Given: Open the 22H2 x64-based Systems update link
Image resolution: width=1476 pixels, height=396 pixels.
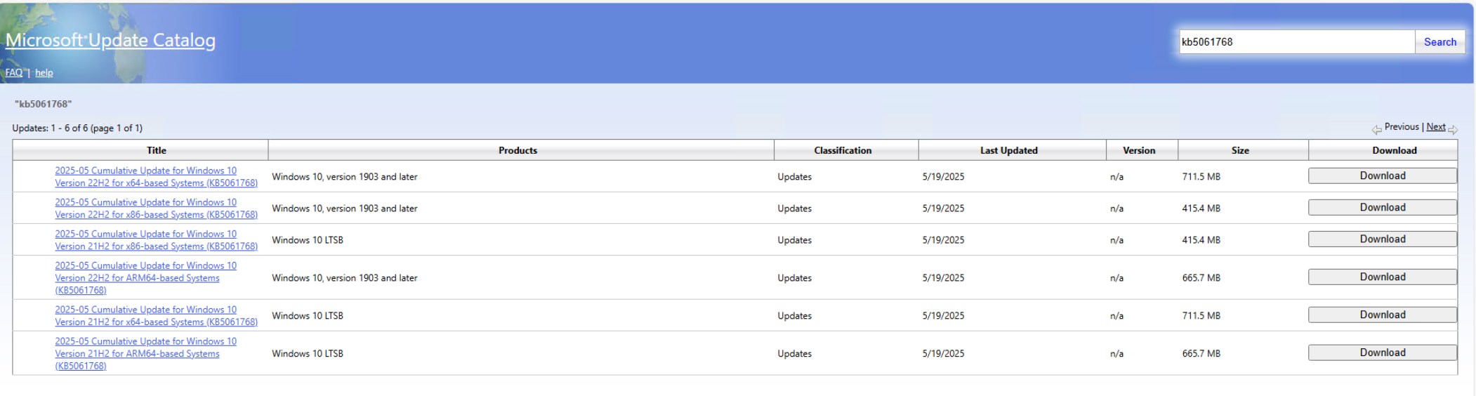Looking at the screenshot, I should coord(156,176).
